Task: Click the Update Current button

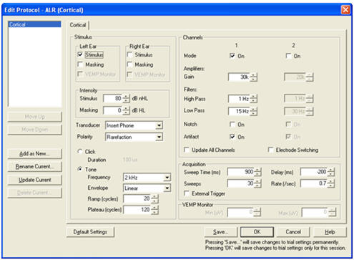Action: (x=35, y=180)
